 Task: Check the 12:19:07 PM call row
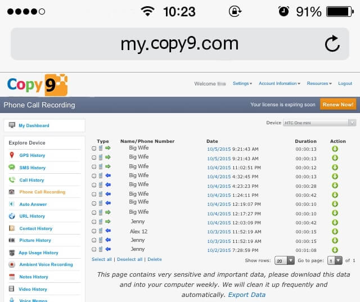coord(94,204)
